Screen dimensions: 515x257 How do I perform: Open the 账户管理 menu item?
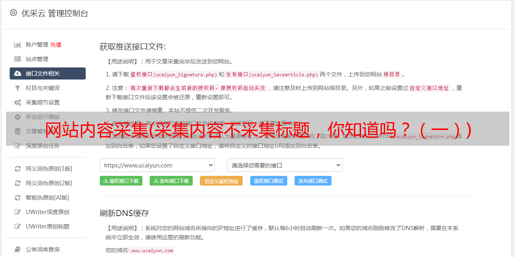click(x=37, y=45)
